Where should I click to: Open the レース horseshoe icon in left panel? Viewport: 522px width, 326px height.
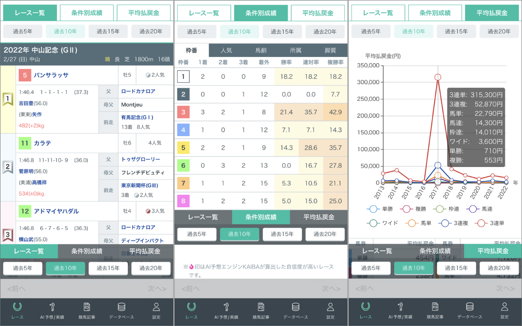pos(18,307)
